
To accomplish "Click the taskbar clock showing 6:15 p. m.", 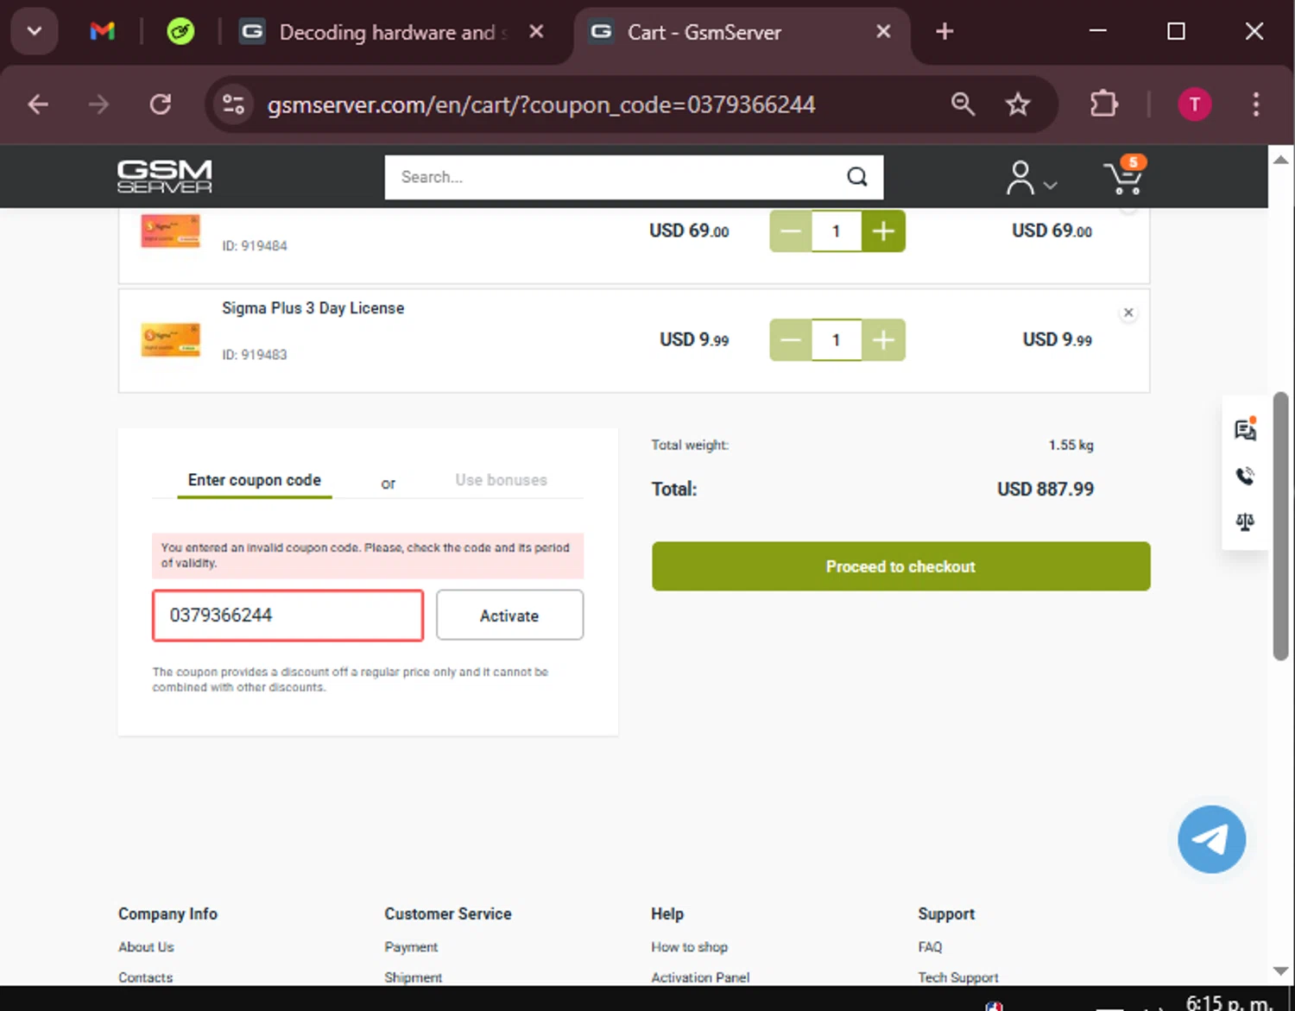I will coord(1229,1002).
